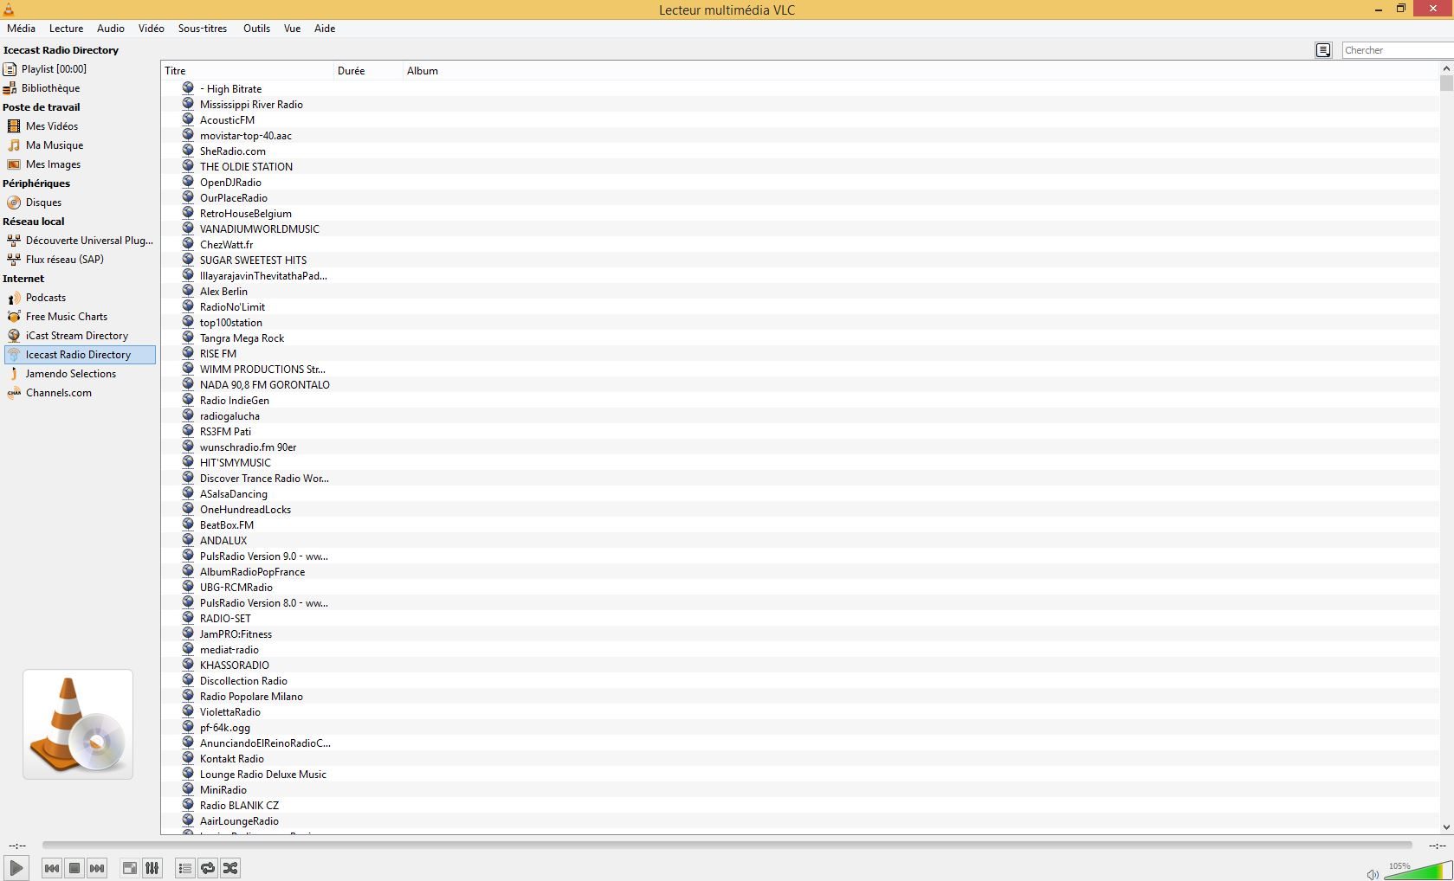The height and width of the screenshot is (881, 1454).
Task: Seek within the playback position bar
Action: point(727,845)
